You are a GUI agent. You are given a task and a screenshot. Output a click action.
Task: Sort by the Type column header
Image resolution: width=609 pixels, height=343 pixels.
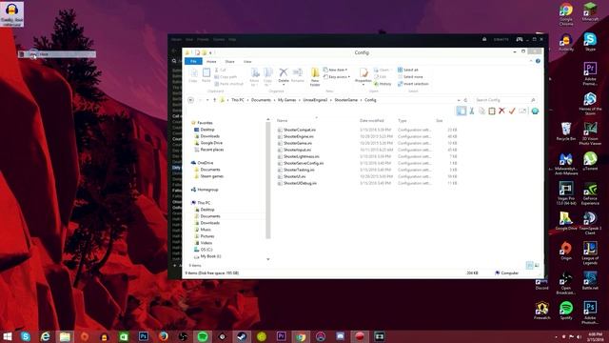(402, 121)
